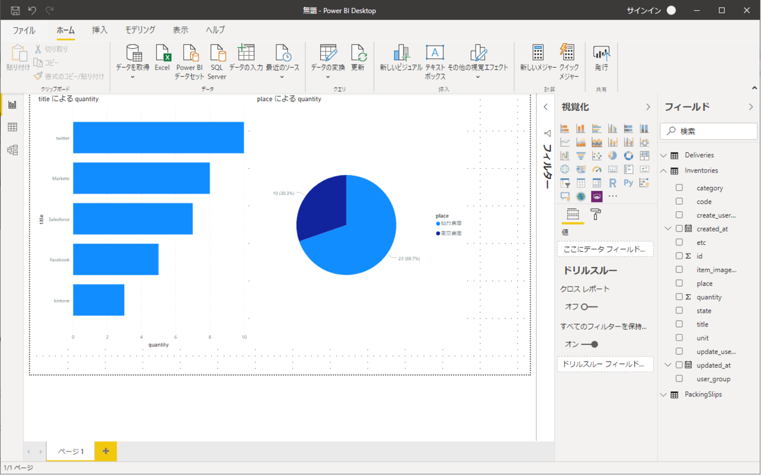Viewport: 761px width, 475px height.
Task: Check the category field checkbox
Action: coord(679,188)
